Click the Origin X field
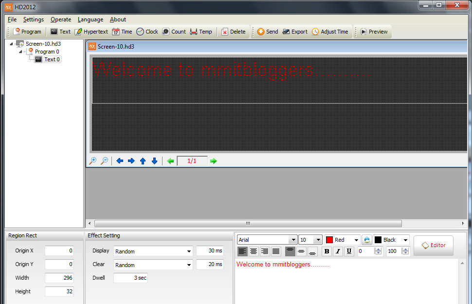 pos(59,250)
